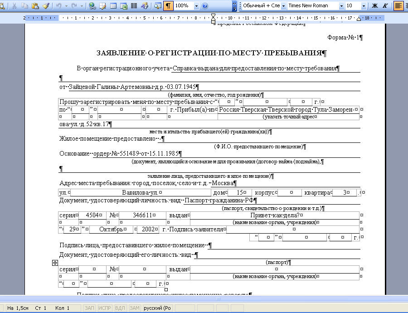Click the 'Кол 1' column indicator

click(62, 308)
